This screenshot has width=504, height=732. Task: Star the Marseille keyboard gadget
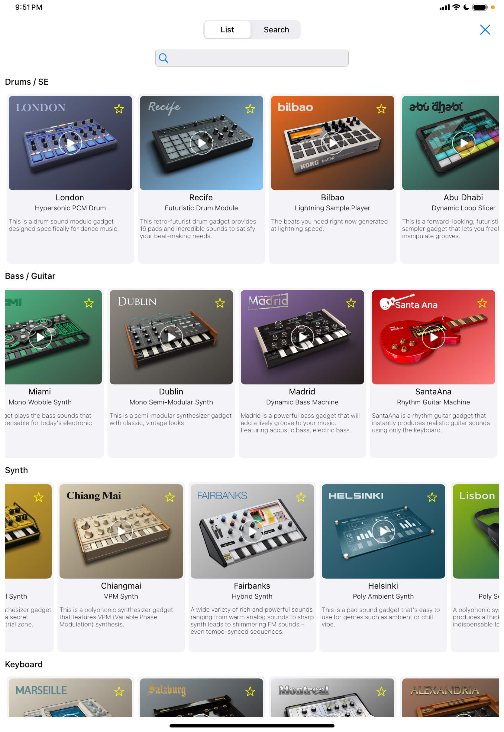(119, 692)
